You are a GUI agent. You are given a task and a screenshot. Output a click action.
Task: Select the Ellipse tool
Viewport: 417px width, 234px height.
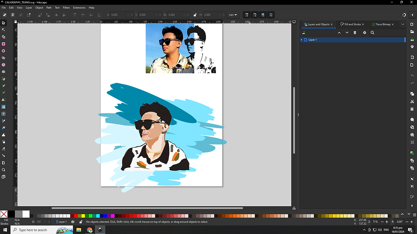click(3, 51)
